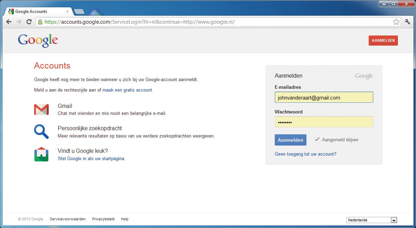Click the magnifying glass search icon
The height and width of the screenshot is (228, 416).
41,132
